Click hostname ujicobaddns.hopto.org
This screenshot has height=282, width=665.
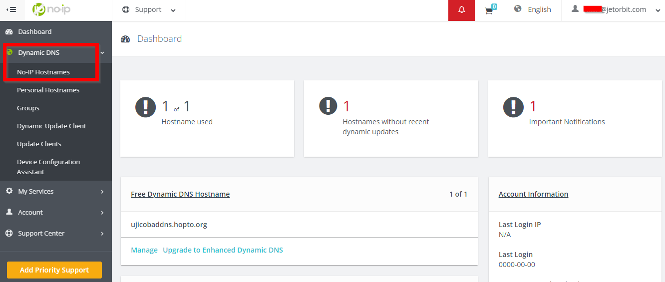coord(169,225)
